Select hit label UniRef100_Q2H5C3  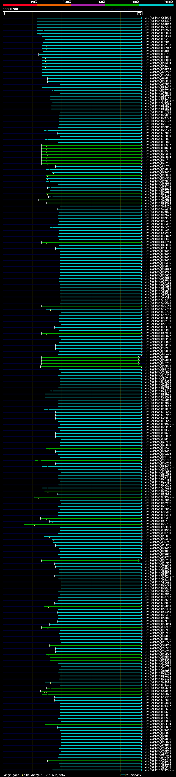(x=158, y=564)
